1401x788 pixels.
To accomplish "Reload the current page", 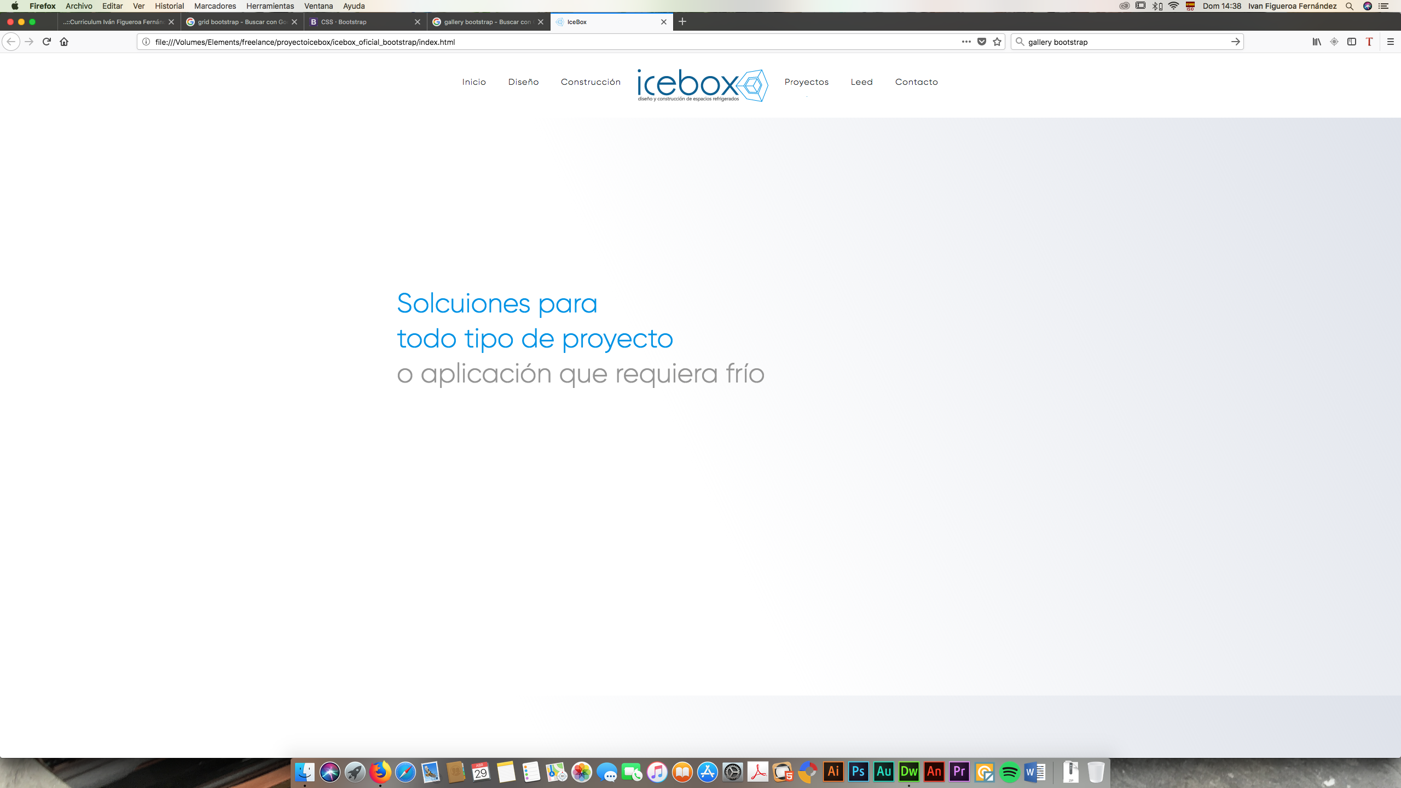I will pyautogui.click(x=47, y=42).
